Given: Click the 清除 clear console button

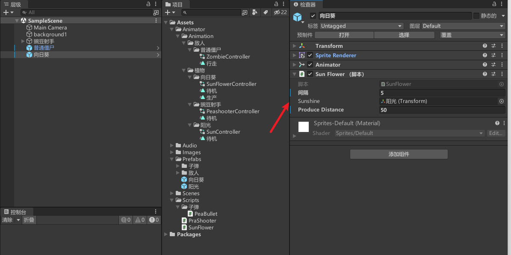Looking at the screenshot, I should tap(8, 220).
